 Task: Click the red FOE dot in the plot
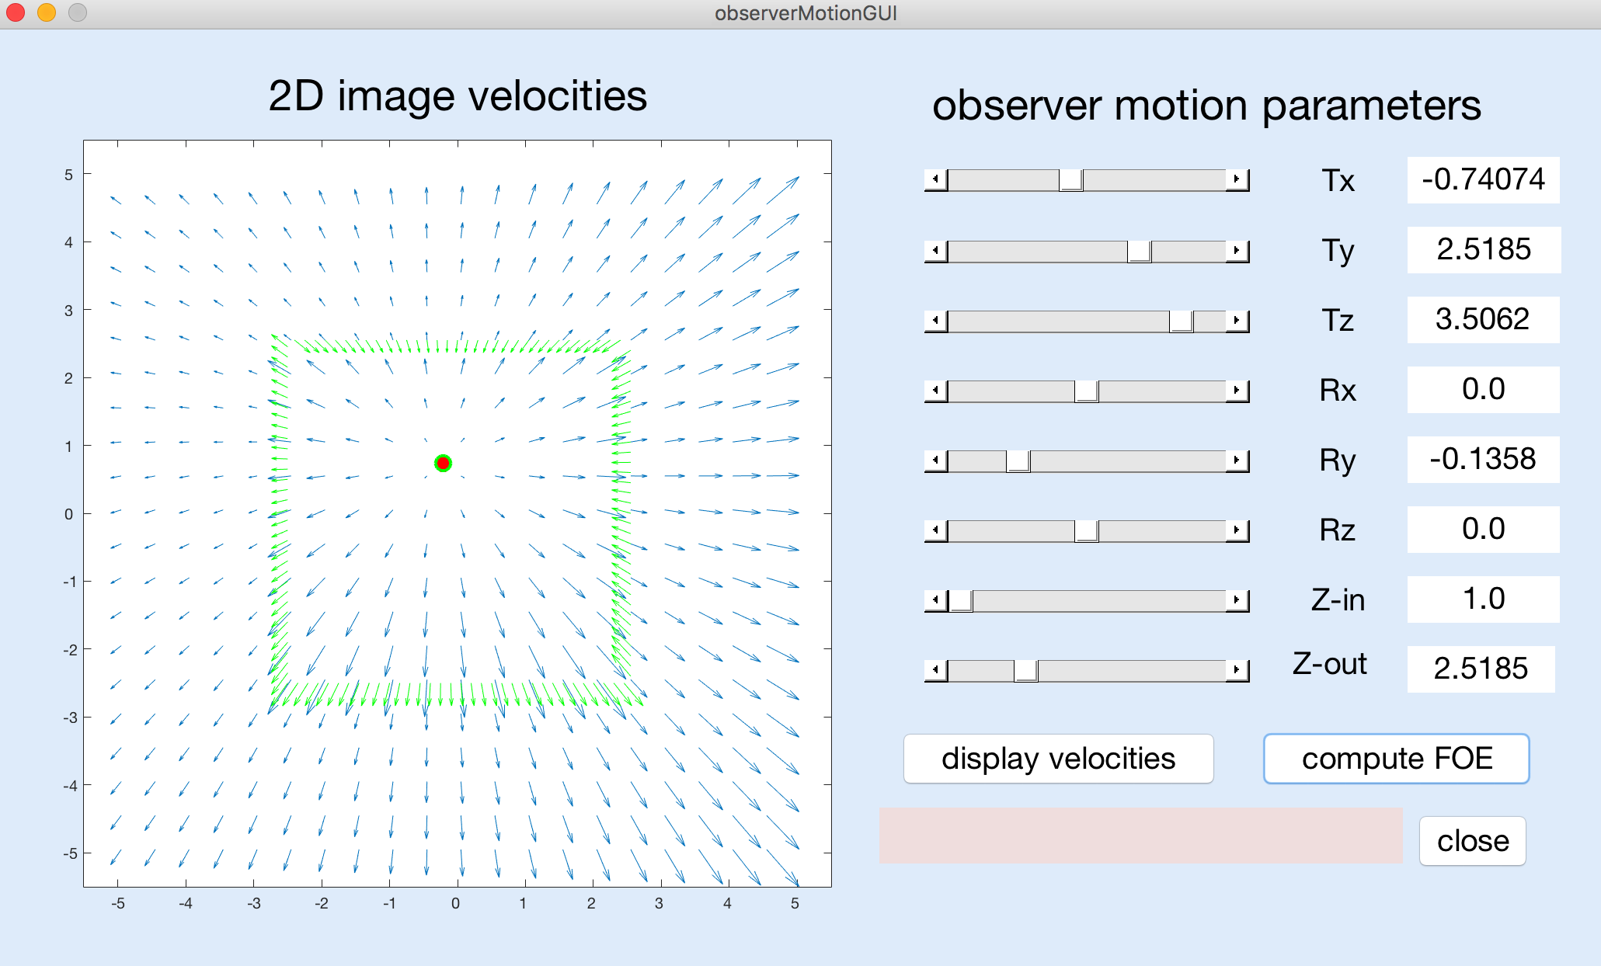[x=443, y=463]
